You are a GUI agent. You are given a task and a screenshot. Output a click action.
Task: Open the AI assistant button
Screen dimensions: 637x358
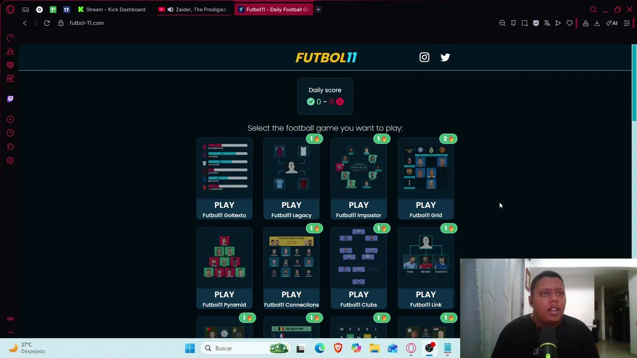612,23
